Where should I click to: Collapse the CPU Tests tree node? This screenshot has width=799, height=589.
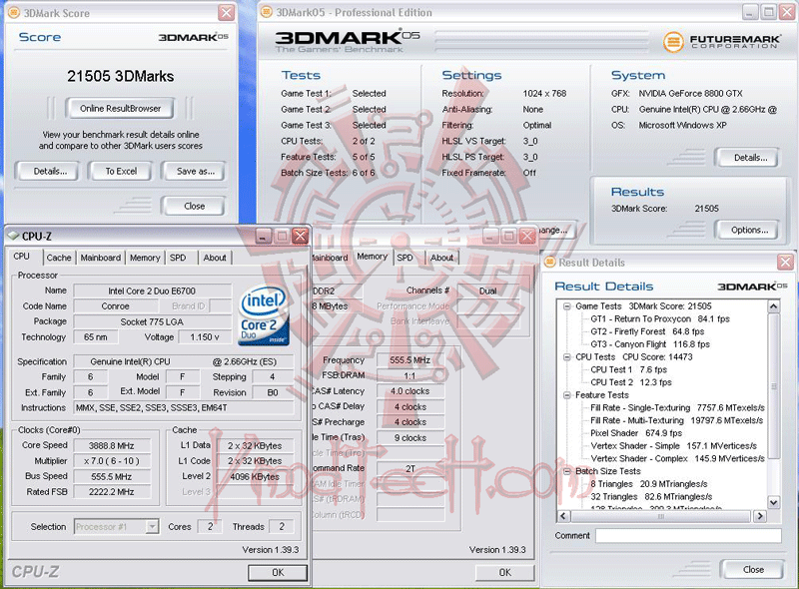566,357
